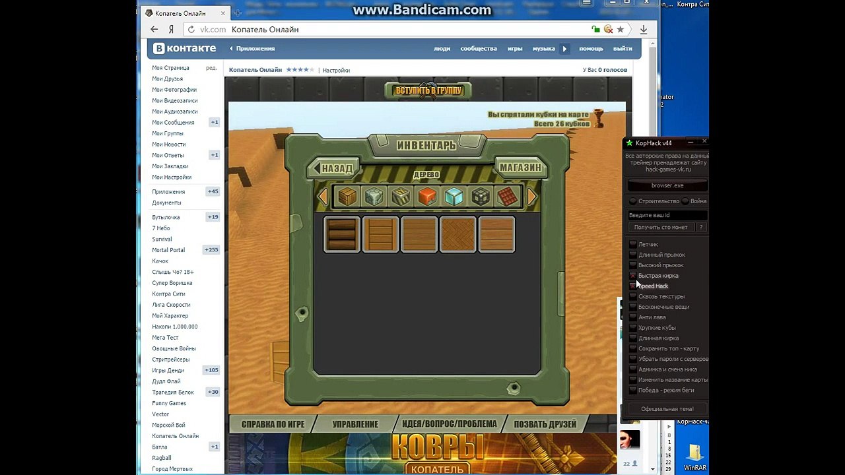Open a new browser tab
The height and width of the screenshot is (475, 845).
pyautogui.click(x=238, y=13)
